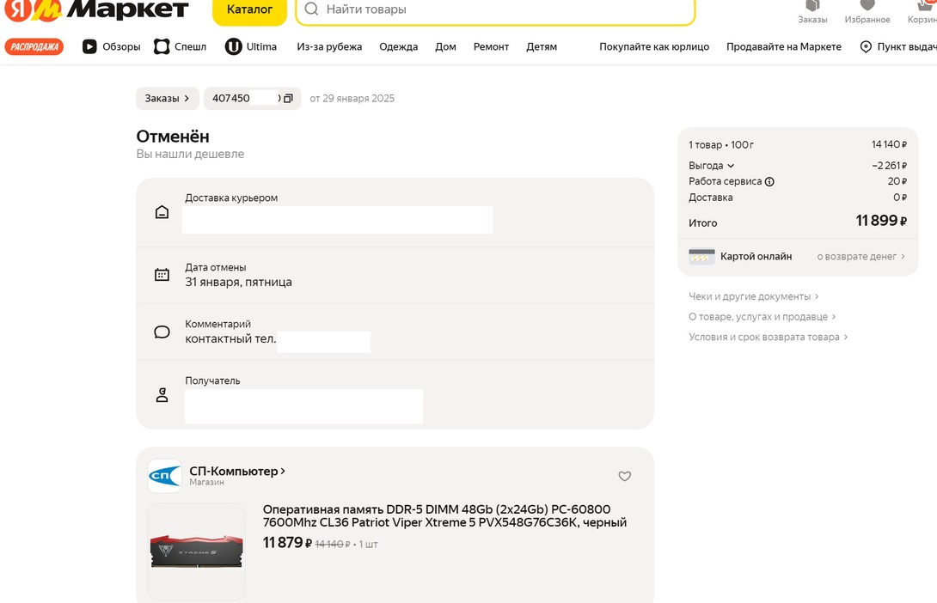Click the info icon next to Работа сервиса
This screenshot has width=937, height=603.
click(769, 181)
